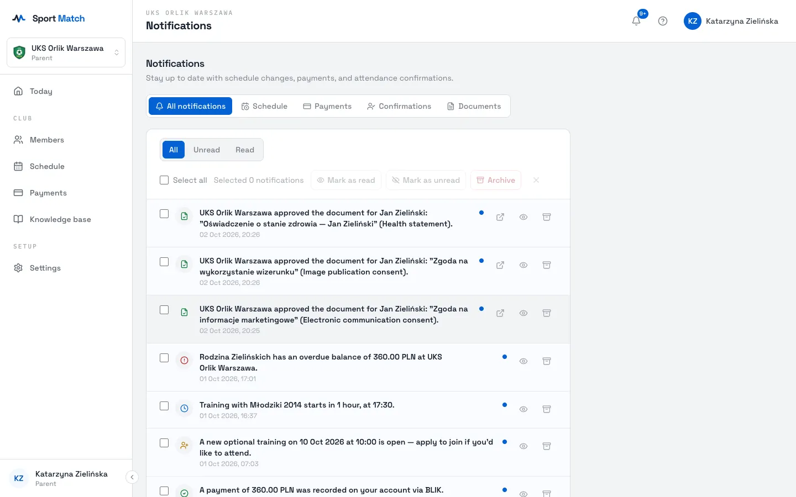Check the Health statement notification checkbox
Screen dimensions: 796x497
pyautogui.click(x=164, y=214)
